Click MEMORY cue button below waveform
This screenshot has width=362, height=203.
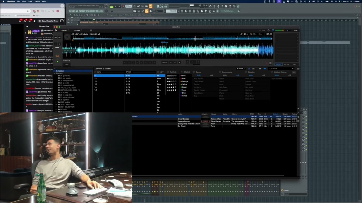point(165,62)
